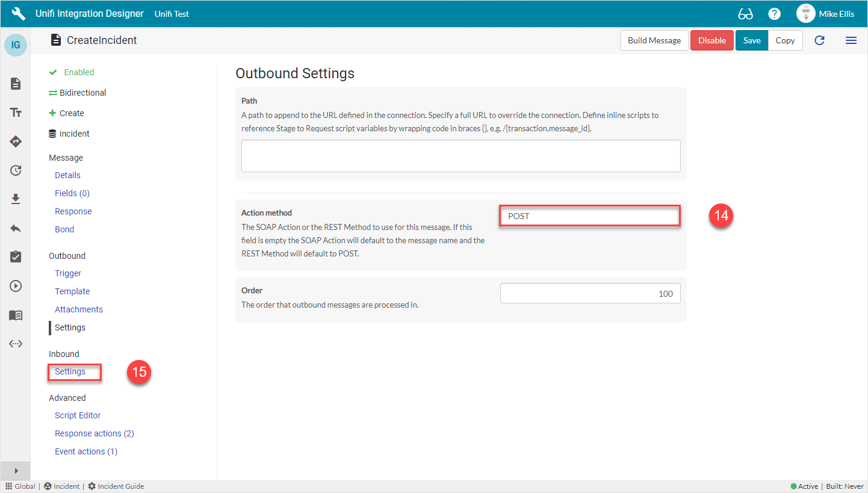Click the Build Message button
868x493 pixels.
tap(654, 40)
